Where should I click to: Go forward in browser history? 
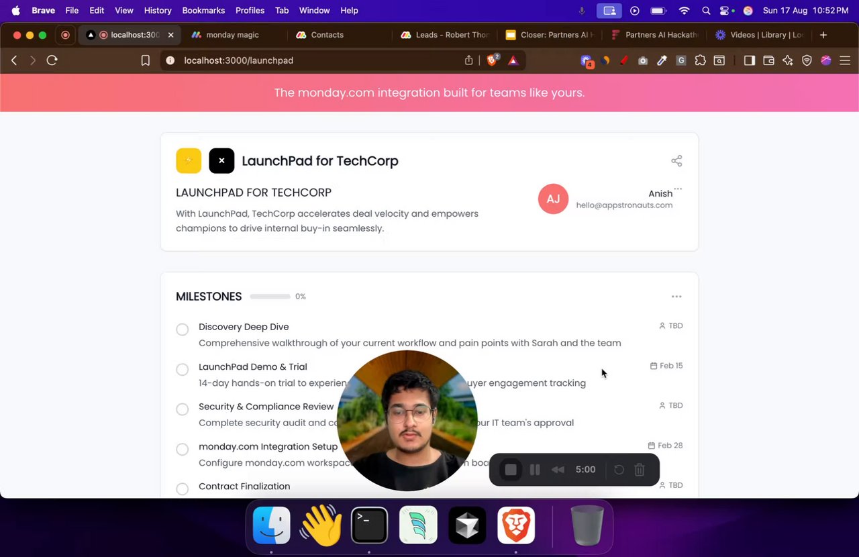[32, 60]
